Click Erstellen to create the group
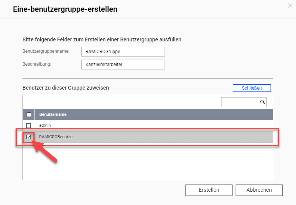296x205 pixels. 209,190
